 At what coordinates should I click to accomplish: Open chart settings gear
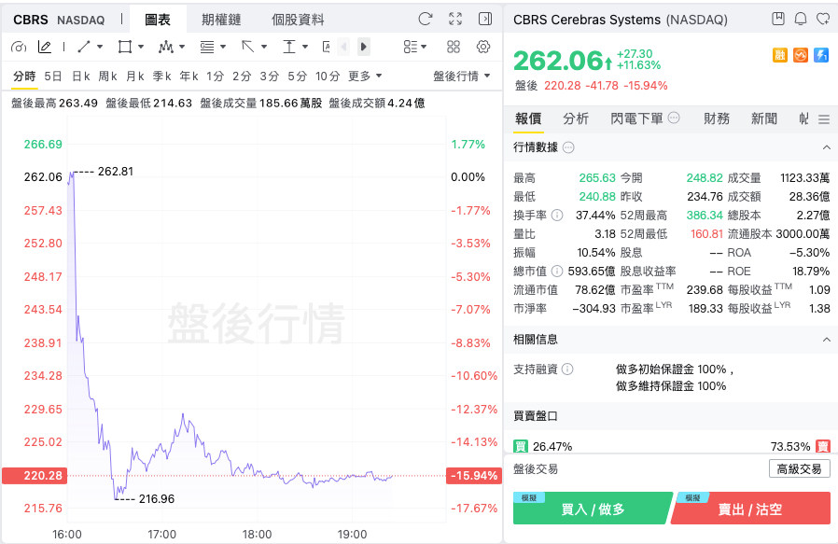coord(483,47)
